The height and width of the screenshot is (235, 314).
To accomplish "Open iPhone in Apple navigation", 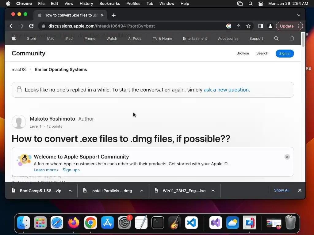I will pyautogui.click(x=89, y=38).
